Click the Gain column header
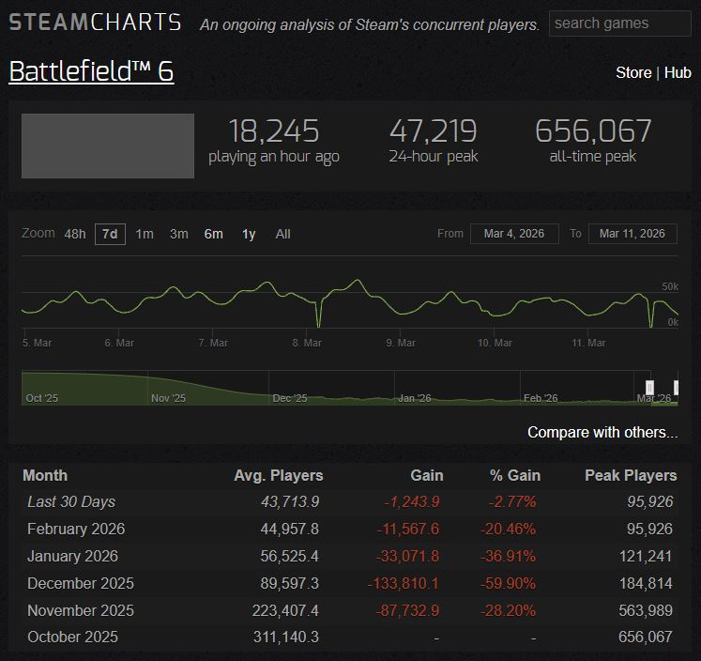 pos(426,475)
